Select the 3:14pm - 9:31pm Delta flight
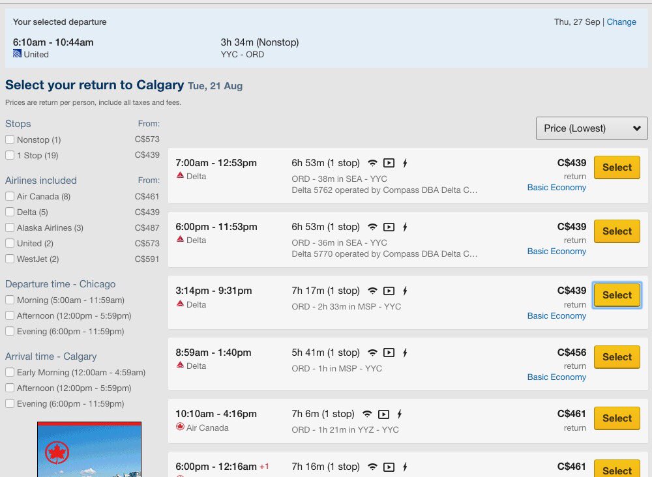652x477 pixels. click(617, 295)
